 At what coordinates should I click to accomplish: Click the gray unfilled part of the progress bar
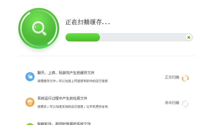click(x=143, y=37)
